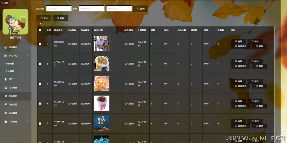
Task: Click the flag icon beside 自助订花
Action: tap(6, 105)
